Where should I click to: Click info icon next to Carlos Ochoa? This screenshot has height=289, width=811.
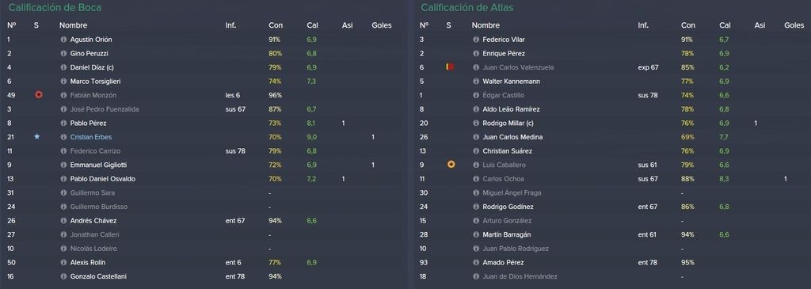tap(476, 179)
